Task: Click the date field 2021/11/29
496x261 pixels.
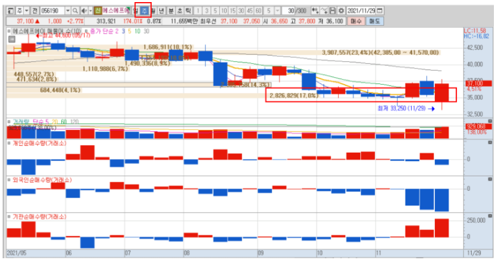Action: pyautogui.click(x=362, y=10)
